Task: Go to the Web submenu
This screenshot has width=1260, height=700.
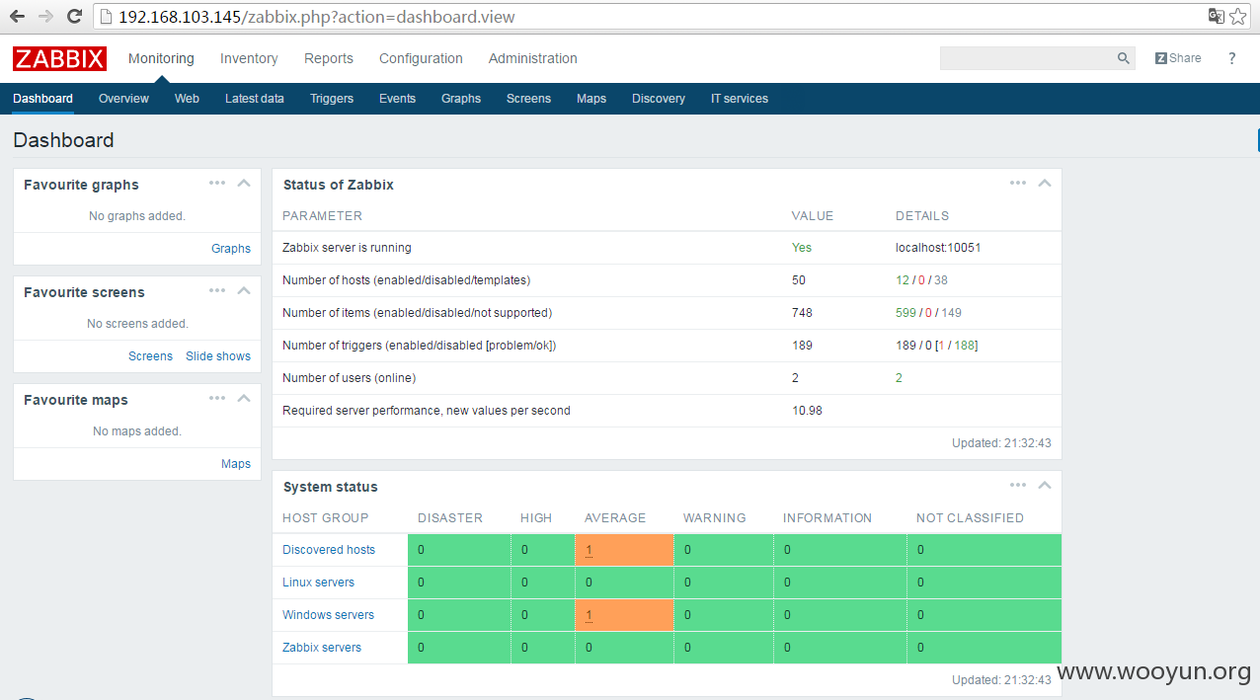Action: pyautogui.click(x=187, y=99)
